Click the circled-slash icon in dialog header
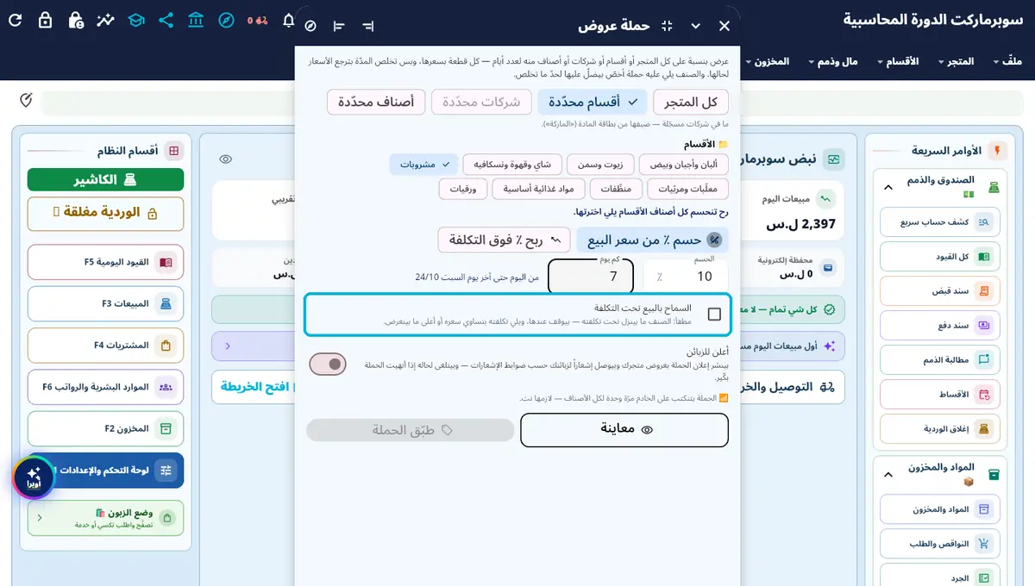1035x586 pixels. click(310, 26)
